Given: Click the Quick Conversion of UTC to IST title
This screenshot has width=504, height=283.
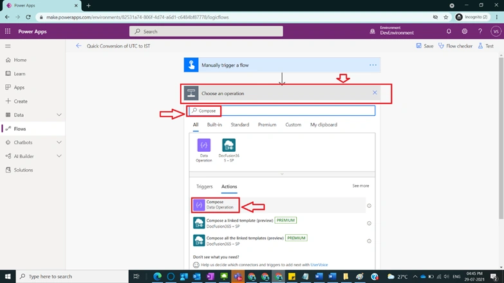Looking at the screenshot, I should tap(118, 46).
